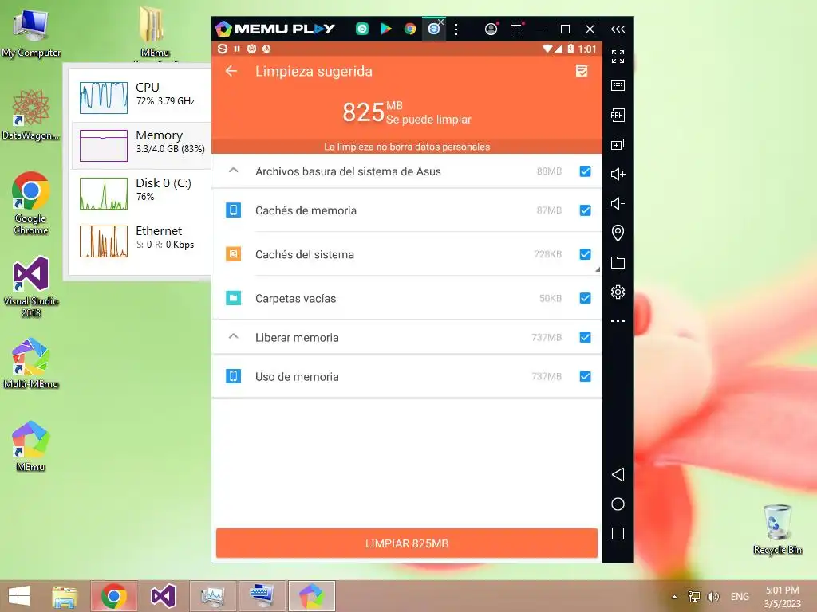Collapse MEmu sidebar with the triple chevron
The image size is (817, 612).
click(618, 29)
